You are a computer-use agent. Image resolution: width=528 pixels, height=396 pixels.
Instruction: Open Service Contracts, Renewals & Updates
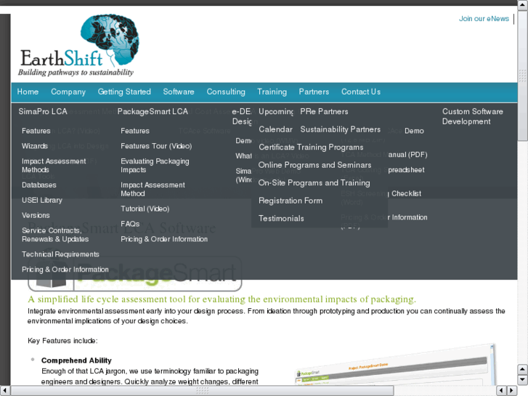[55, 235]
